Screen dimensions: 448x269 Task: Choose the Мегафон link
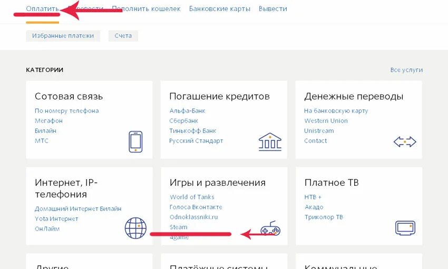pyautogui.click(x=48, y=121)
